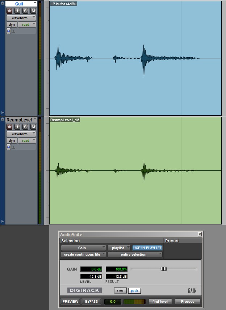
Task: Toggle USE IN PLAYLIST button
Action: (147, 248)
